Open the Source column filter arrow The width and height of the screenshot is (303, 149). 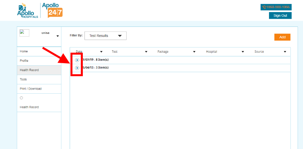pos(285,52)
